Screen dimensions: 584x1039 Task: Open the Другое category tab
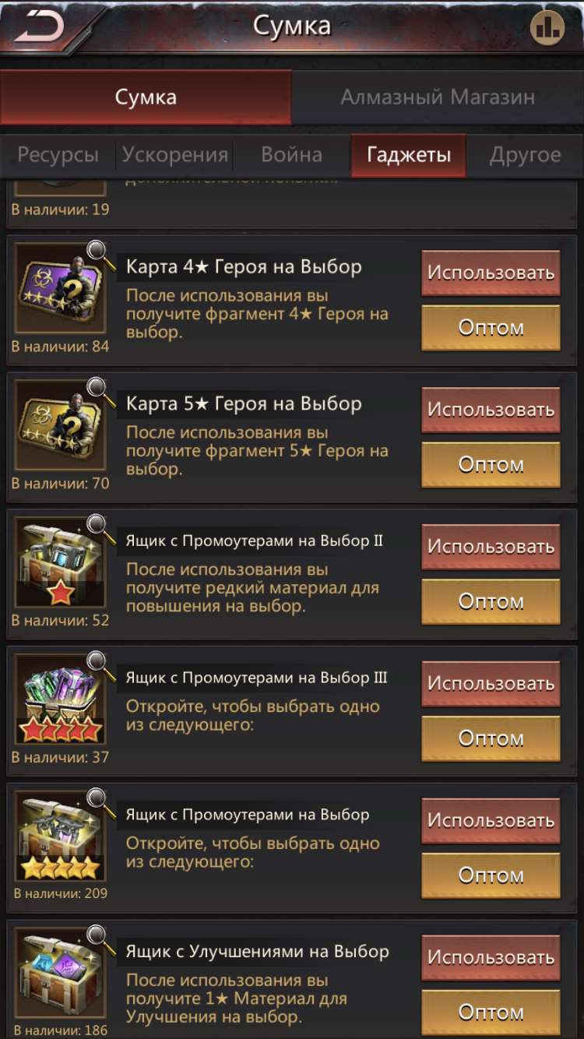[525, 155]
